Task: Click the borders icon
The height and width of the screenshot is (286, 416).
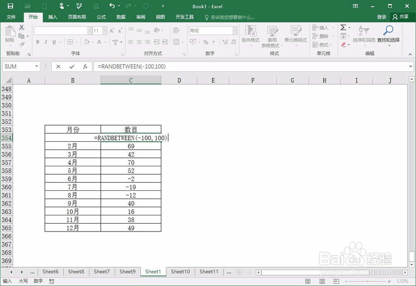Action: pos(70,42)
